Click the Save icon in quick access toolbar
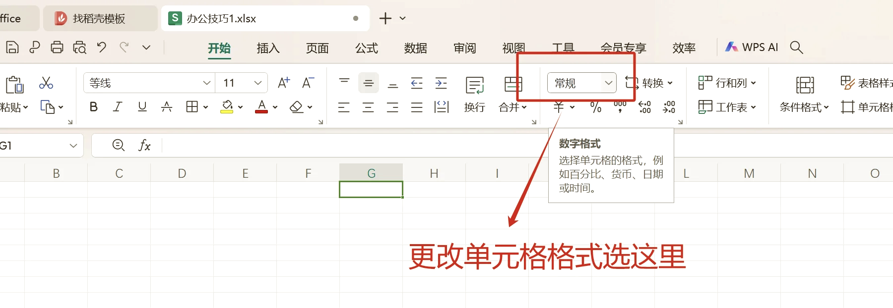Image resolution: width=893 pixels, height=308 pixels. pyautogui.click(x=12, y=48)
